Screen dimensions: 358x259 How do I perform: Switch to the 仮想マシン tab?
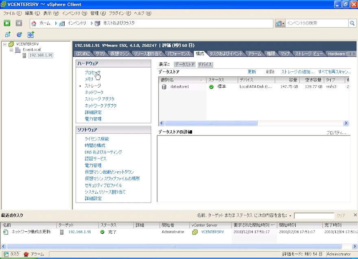point(120,54)
